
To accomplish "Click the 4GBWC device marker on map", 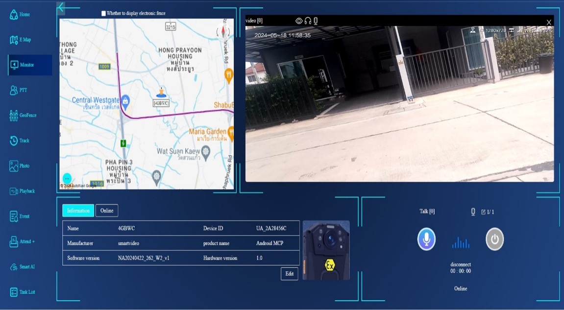I will pos(161,93).
